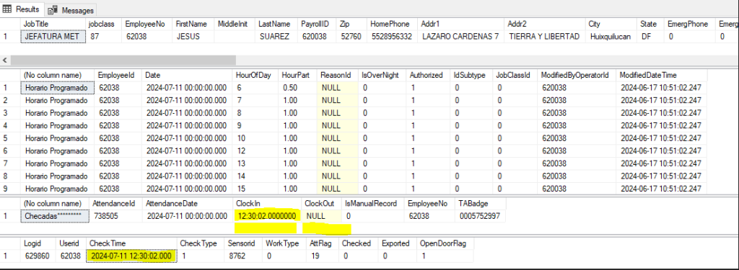Select the ReasonId column header
Screen dimensions: 739x270
338,76
